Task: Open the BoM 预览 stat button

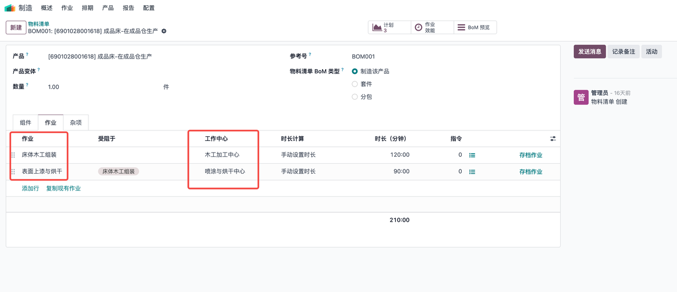Action: (475, 27)
